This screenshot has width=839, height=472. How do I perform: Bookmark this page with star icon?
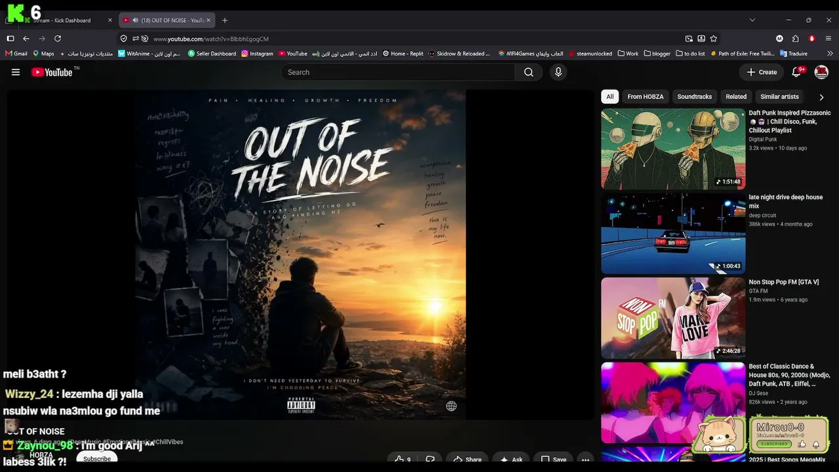713,39
